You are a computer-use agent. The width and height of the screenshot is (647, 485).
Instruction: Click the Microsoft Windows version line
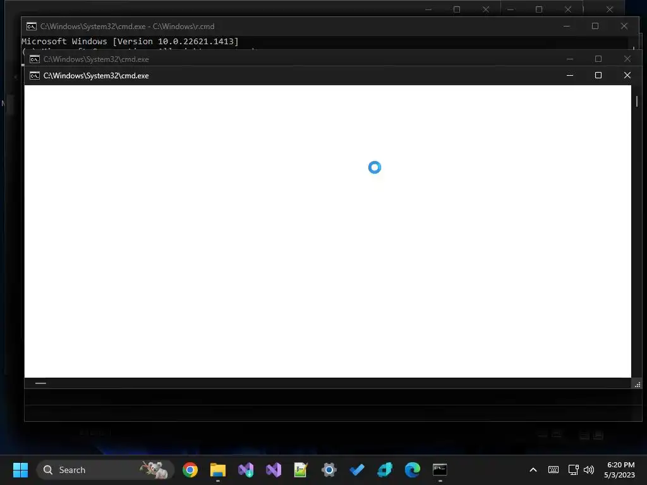(x=130, y=41)
